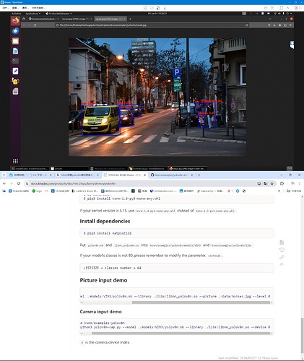
Task: Open the Applications menu in top bar
Action: 32,14
